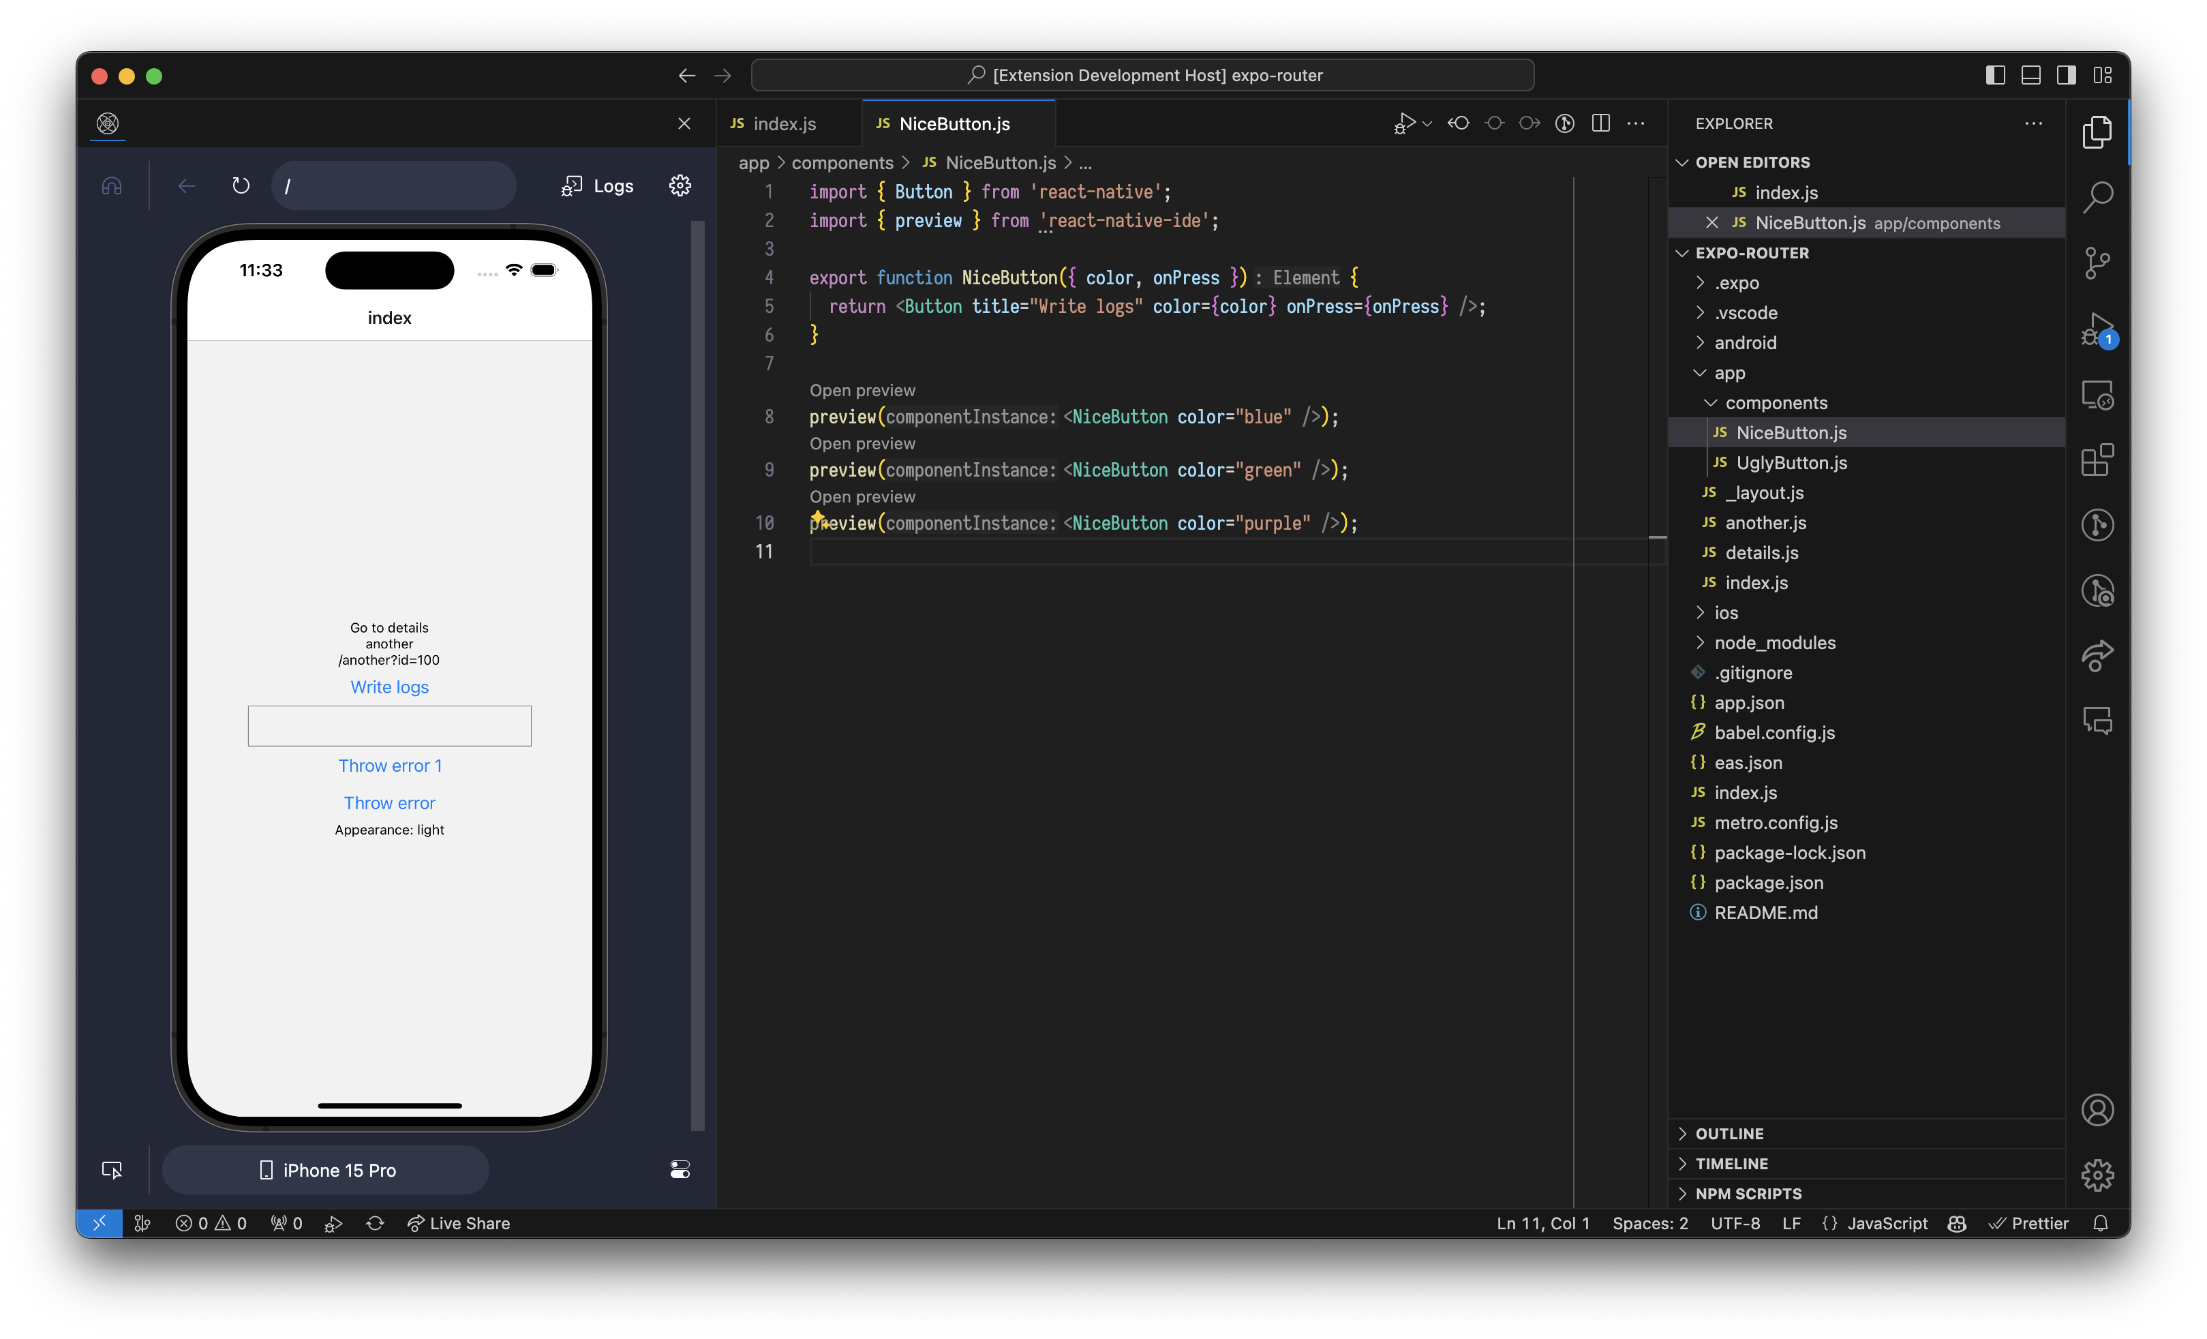Open the Remote connection indicator in status bar

(100, 1222)
